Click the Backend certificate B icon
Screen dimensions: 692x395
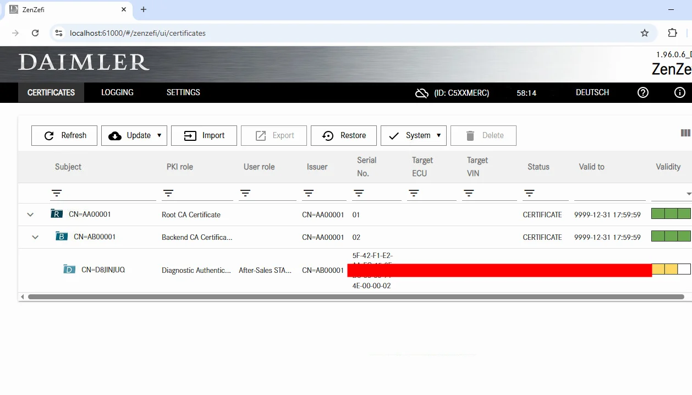62,236
